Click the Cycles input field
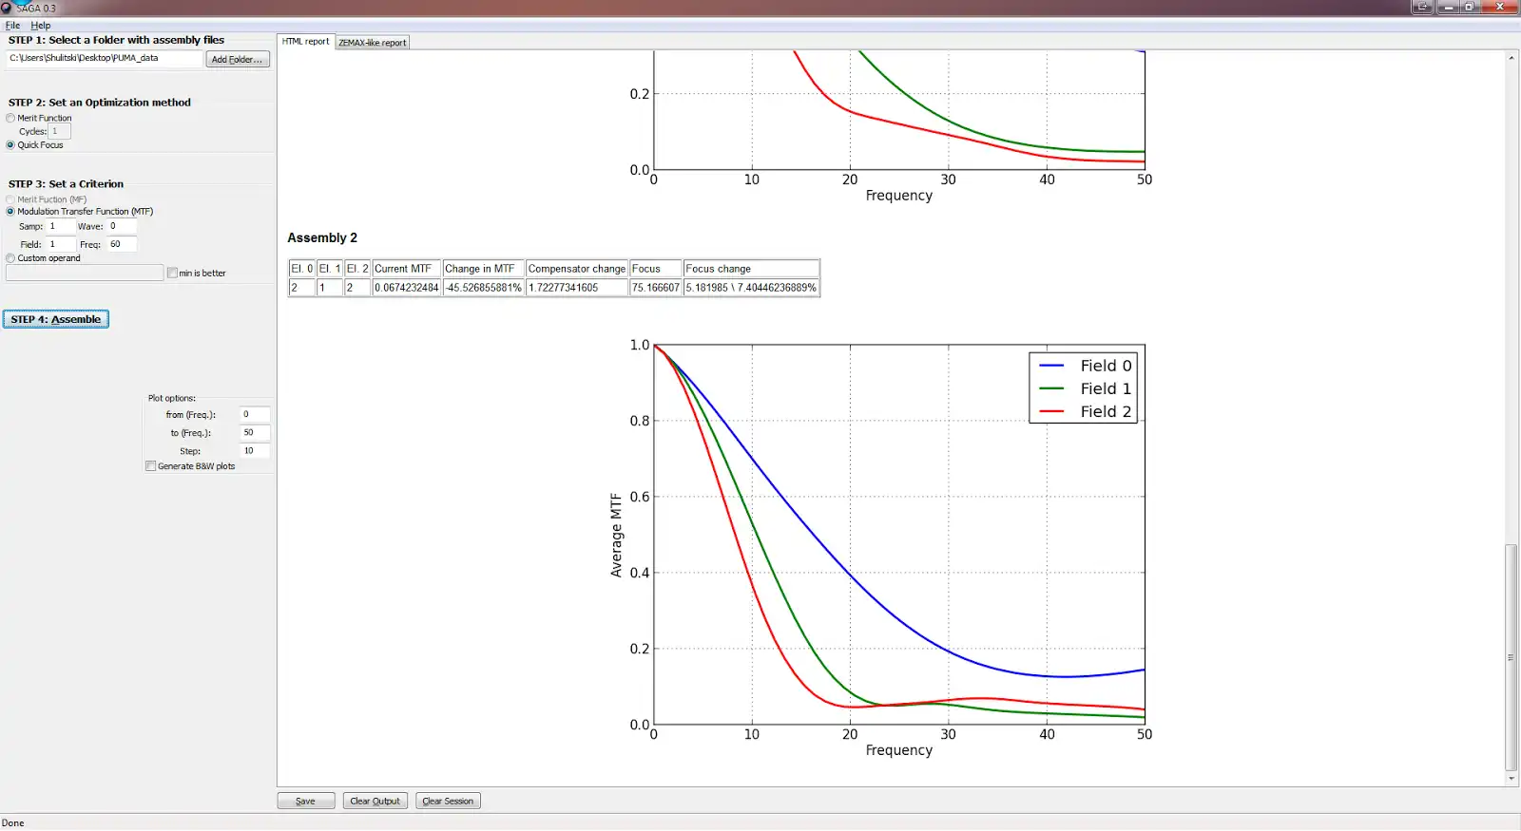 tap(59, 131)
